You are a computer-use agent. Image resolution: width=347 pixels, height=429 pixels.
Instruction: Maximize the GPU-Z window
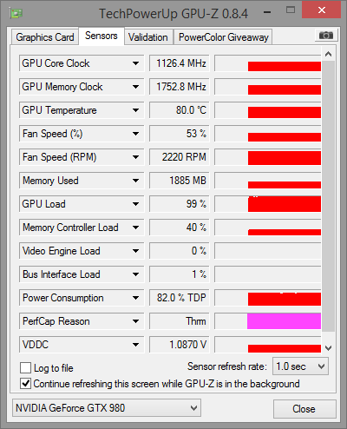click(x=291, y=10)
